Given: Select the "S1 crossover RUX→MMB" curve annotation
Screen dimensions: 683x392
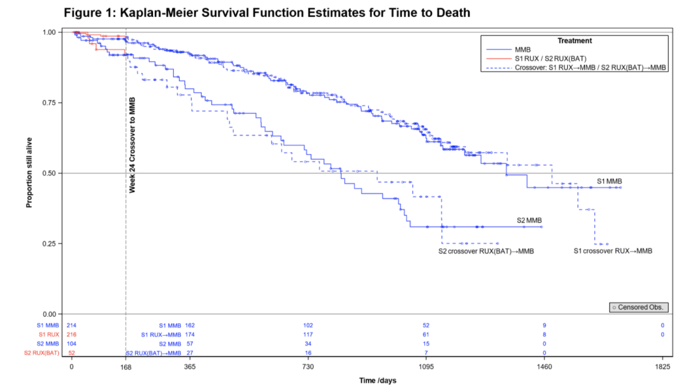Looking at the screenshot, I should 612,251.
